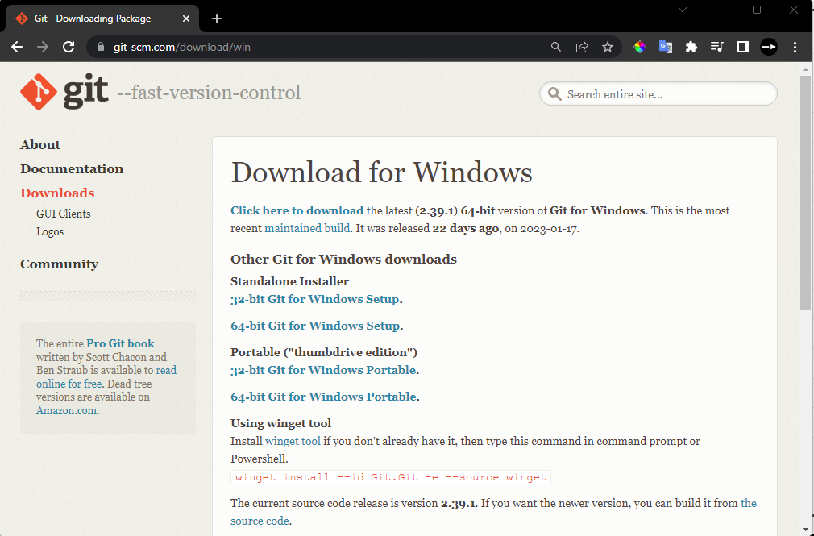Screen dimensions: 814x536
Task: Click the address bar magnifier search icon
Action: (x=556, y=48)
